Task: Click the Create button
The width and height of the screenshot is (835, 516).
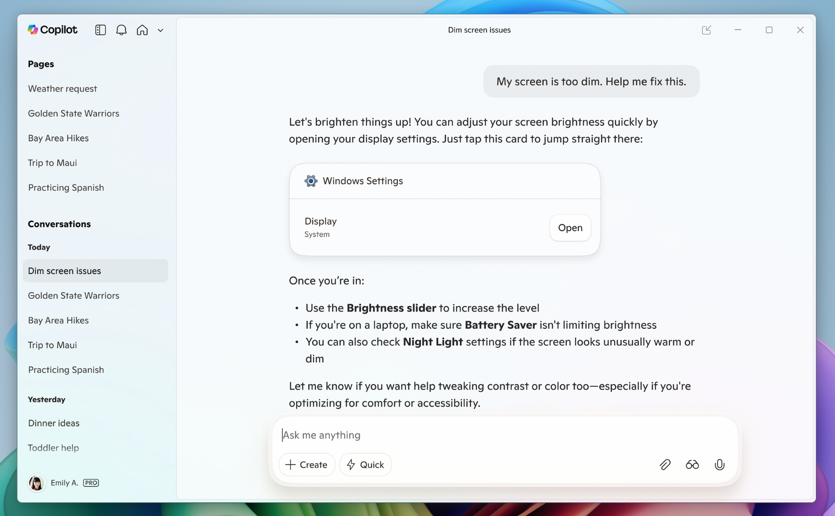Action: pyautogui.click(x=307, y=464)
